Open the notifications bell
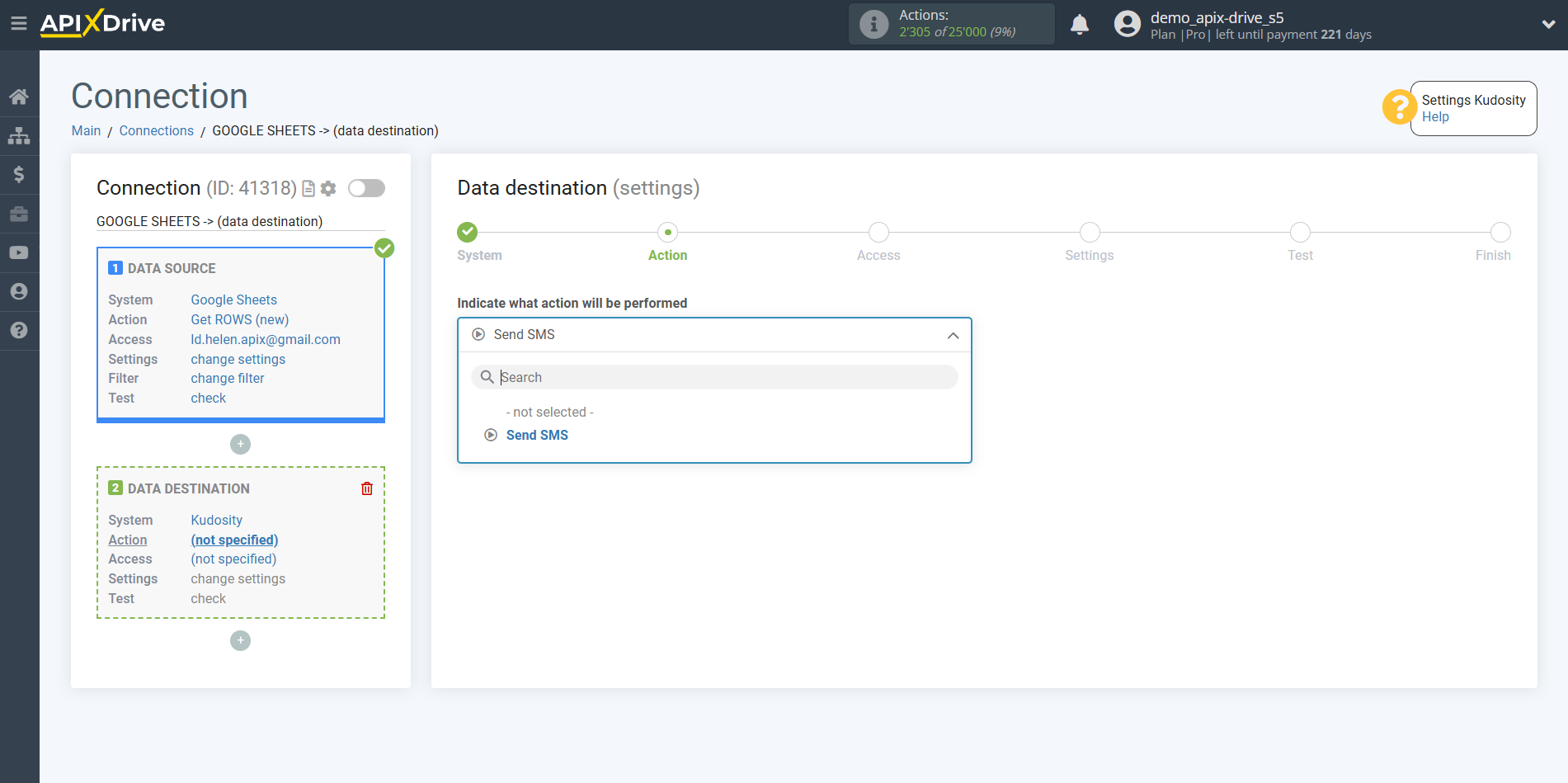This screenshot has height=783, width=1568. [1080, 24]
